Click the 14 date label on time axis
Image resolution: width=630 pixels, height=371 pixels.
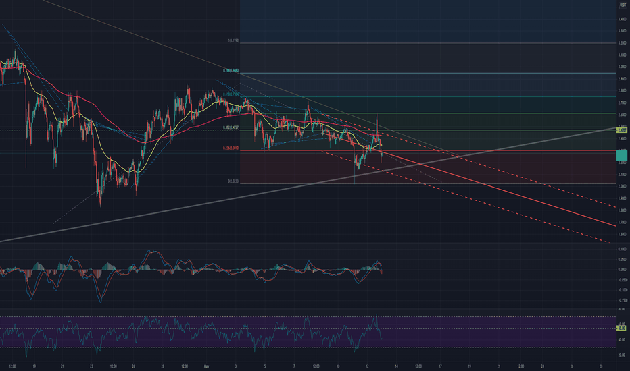click(x=397, y=366)
